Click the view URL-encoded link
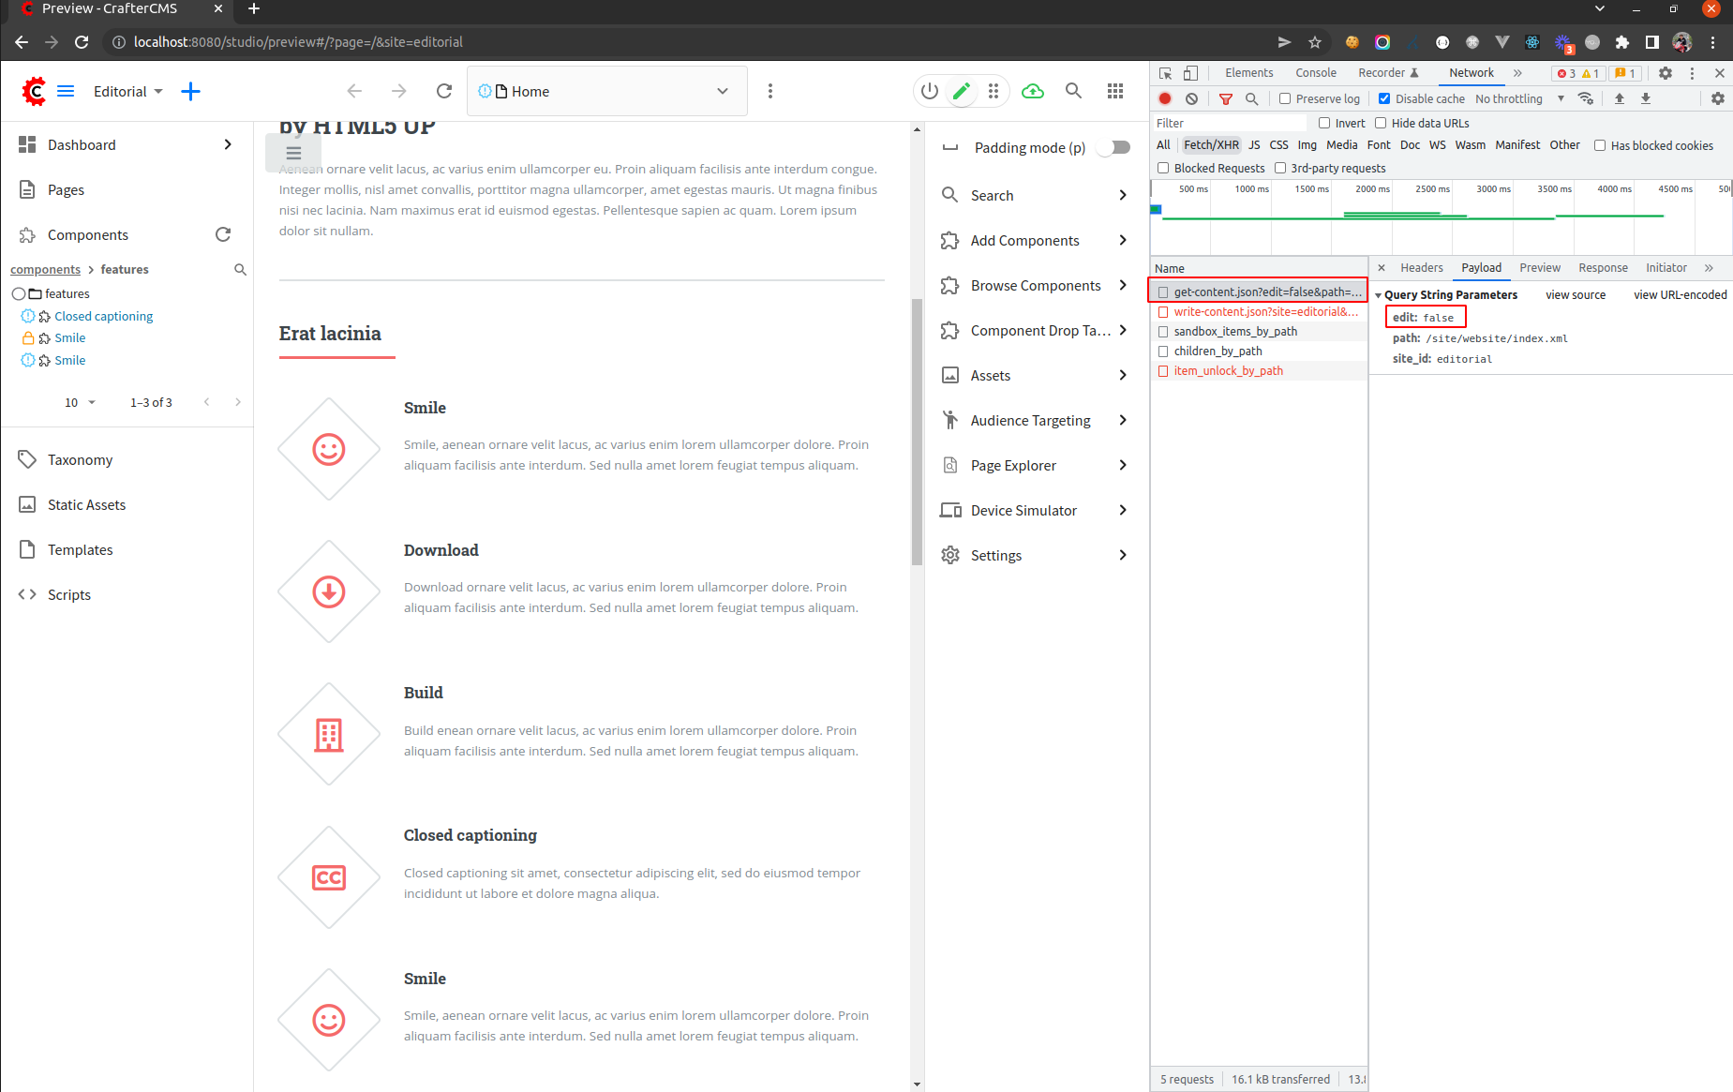Viewport: 1733px width, 1092px height. (1680, 294)
